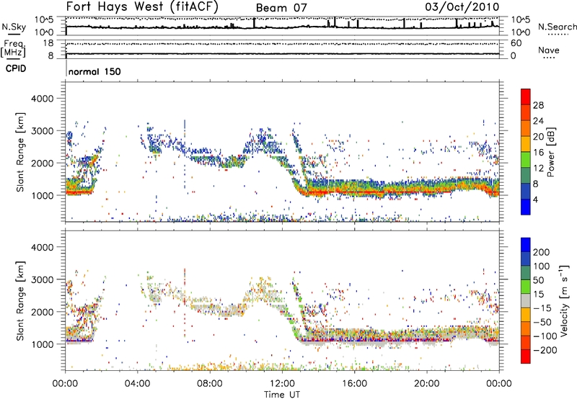Click 'Slant Range [km]' label of velocity panel

point(20,300)
